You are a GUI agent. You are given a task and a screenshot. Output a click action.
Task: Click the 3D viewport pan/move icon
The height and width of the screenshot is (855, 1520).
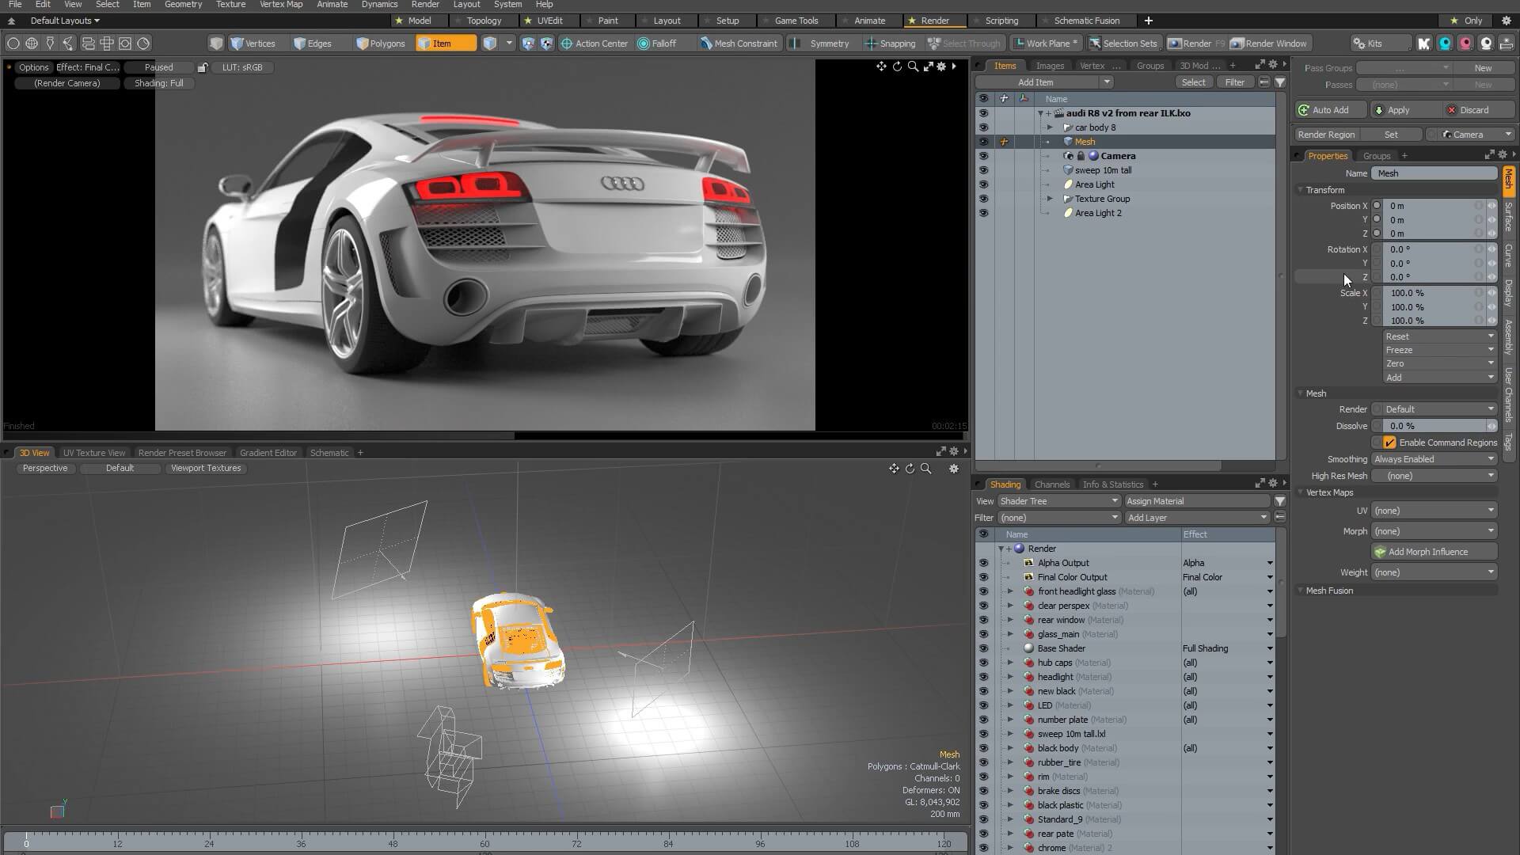(x=894, y=469)
